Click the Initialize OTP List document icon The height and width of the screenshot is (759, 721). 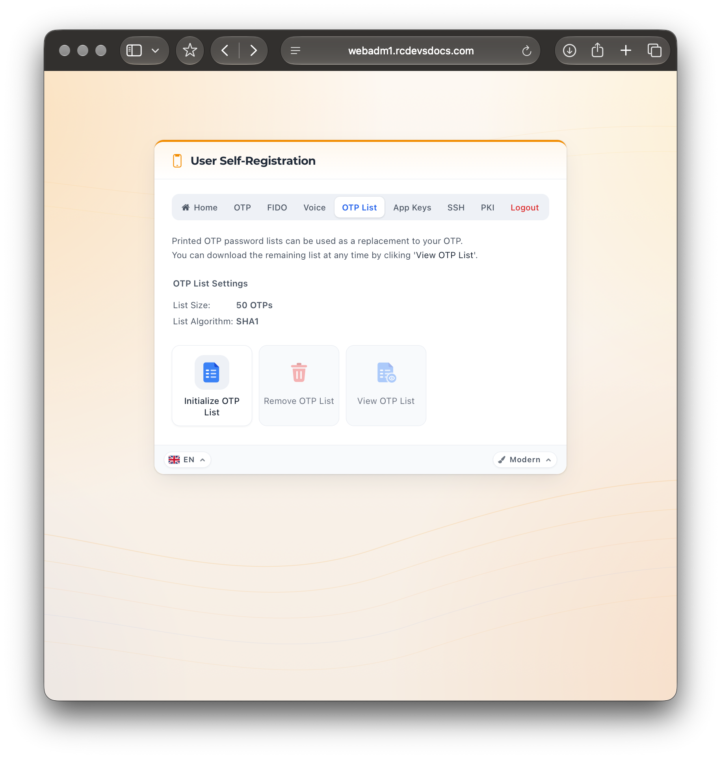tap(212, 372)
